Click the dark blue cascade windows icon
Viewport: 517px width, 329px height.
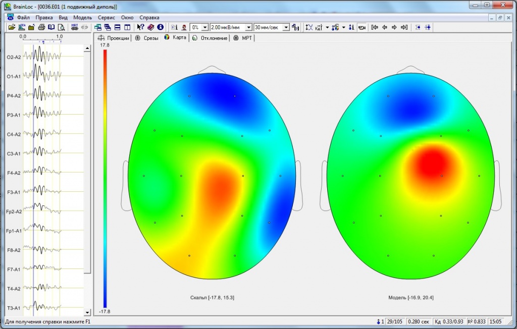click(108, 27)
